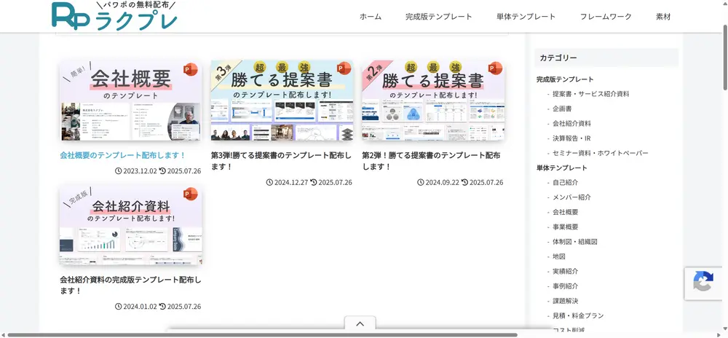Open the 会社概要 template thumbnail
Image resolution: width=728 pixels, height=338 pixels.
(130, 101)
